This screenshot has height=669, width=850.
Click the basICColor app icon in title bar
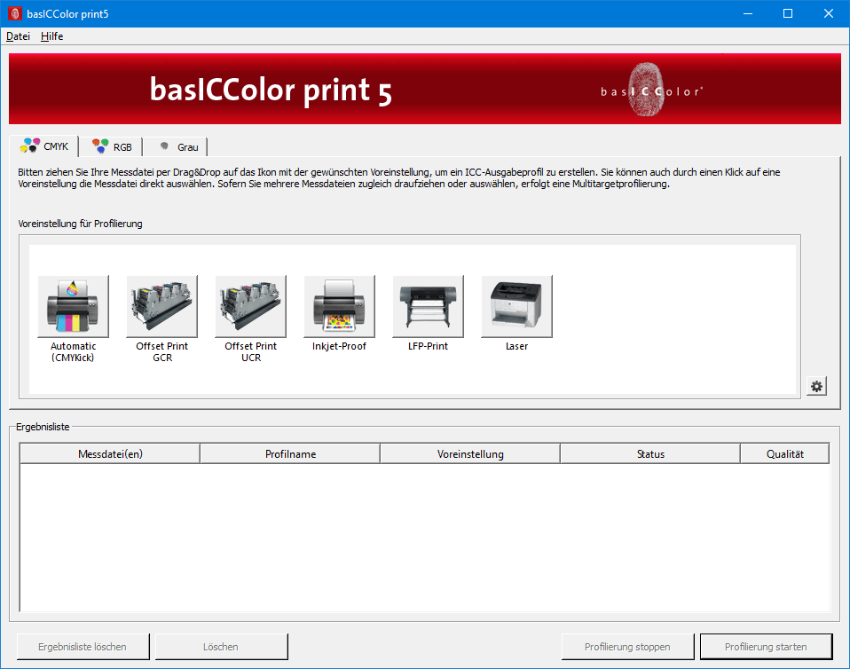(x=15, y=14)
